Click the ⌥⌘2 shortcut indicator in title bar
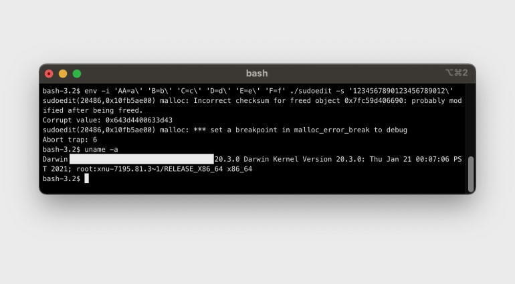The width and height of the screenshot is (515, 284). 457,73
